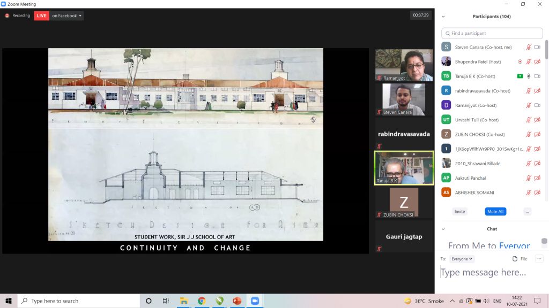
Task: Open File Explorer from the taskbar
Action: tap(184, 301)
